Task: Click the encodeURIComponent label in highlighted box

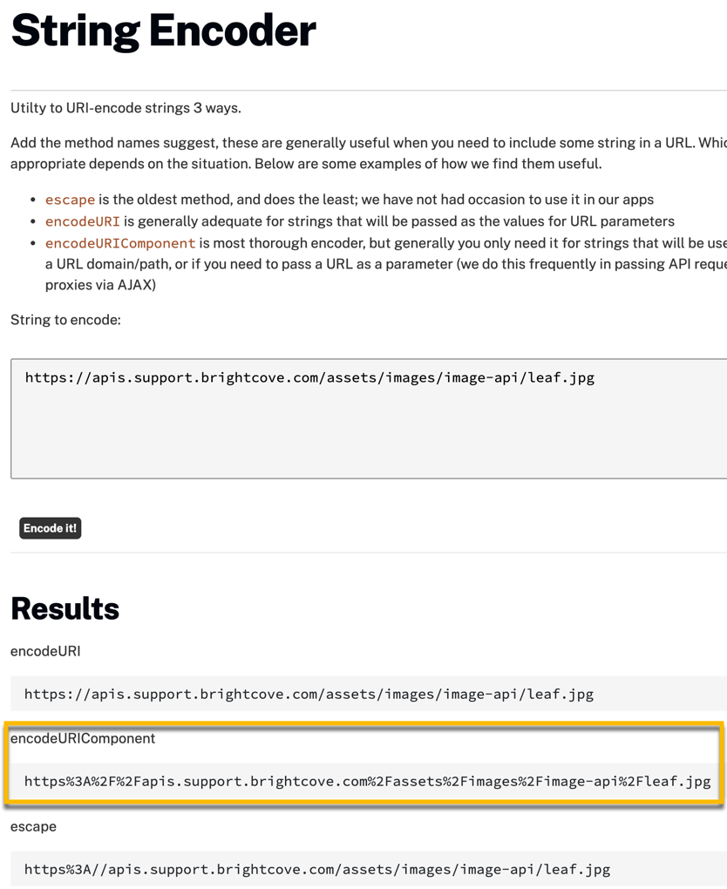Action: coord(83,738)
